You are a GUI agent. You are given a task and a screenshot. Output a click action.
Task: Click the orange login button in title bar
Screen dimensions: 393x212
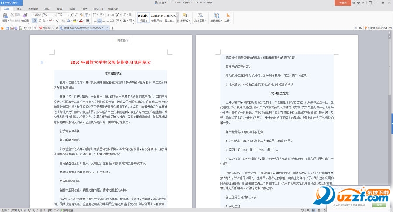click(343, 3)
